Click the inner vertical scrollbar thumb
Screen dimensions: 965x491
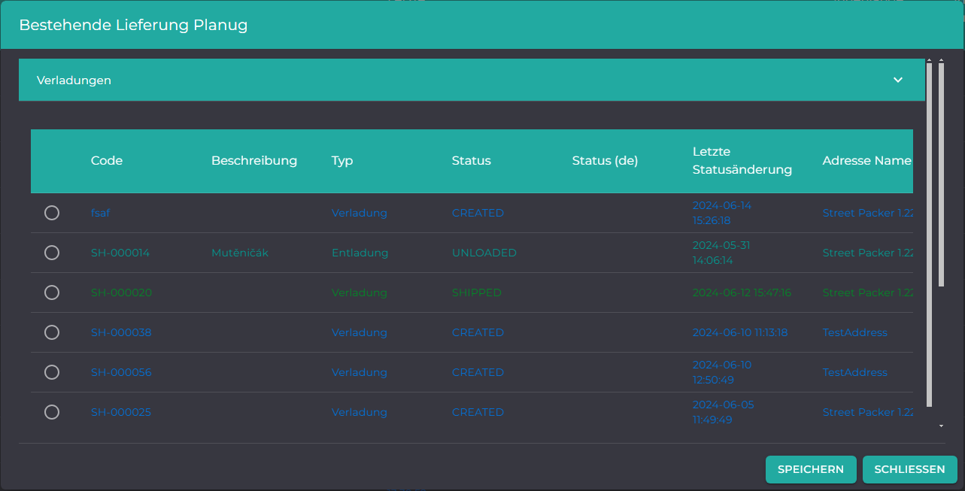(930, 235)
